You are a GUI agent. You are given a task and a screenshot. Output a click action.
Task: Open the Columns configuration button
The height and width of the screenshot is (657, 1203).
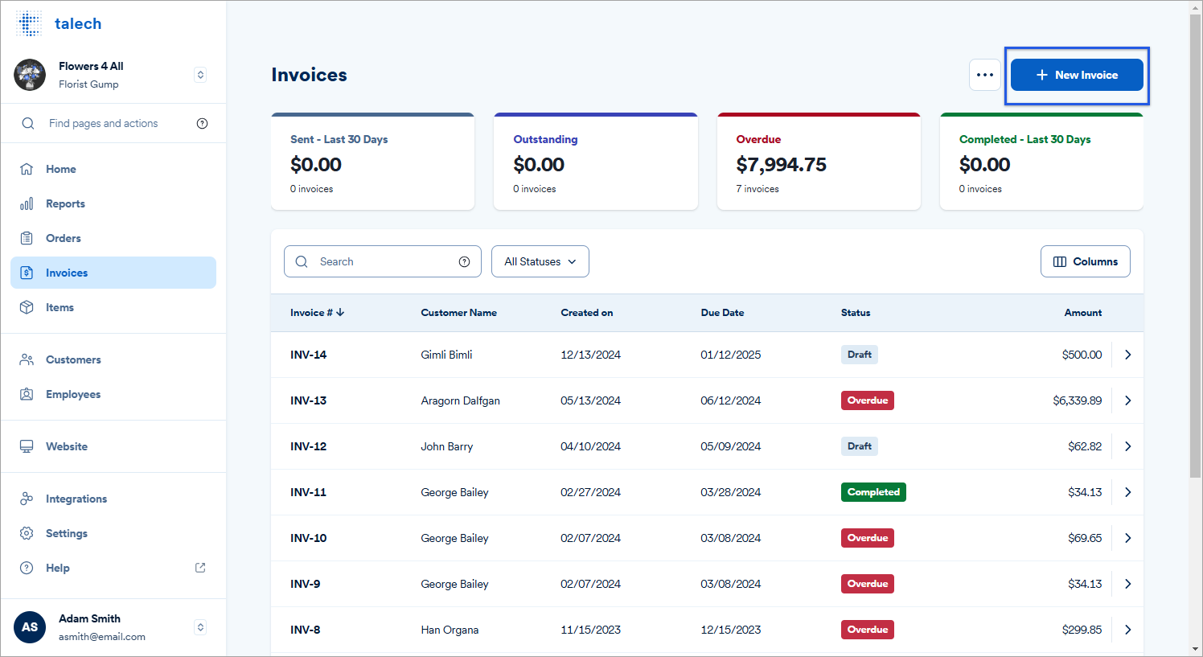[x=1085, y=261]
